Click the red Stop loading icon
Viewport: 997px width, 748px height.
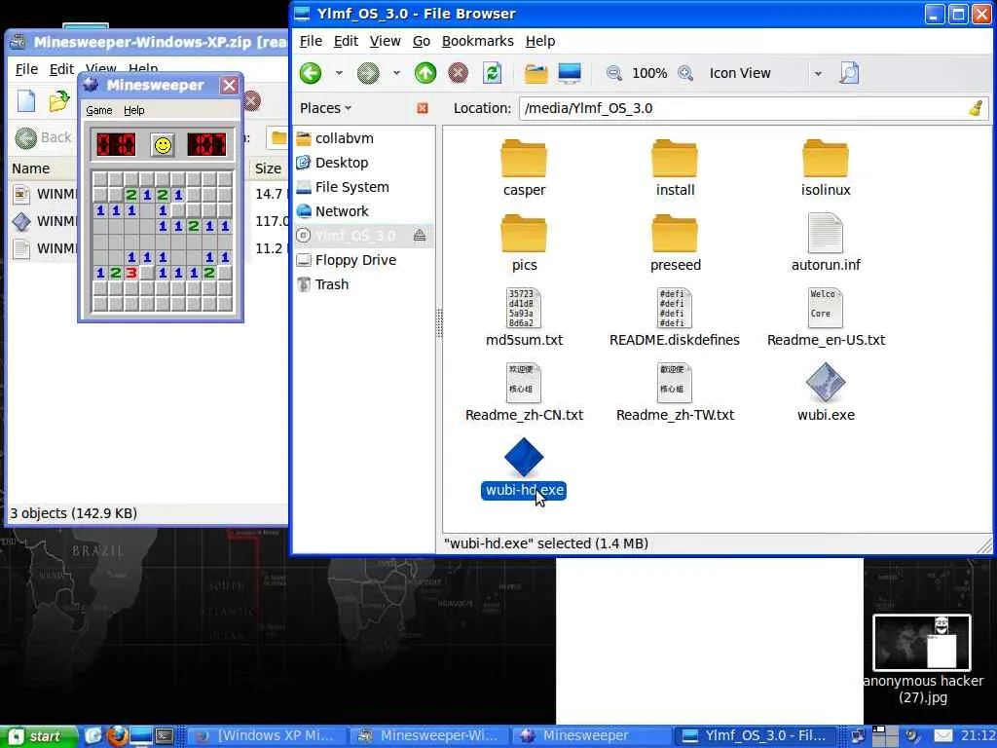(458, 73)
